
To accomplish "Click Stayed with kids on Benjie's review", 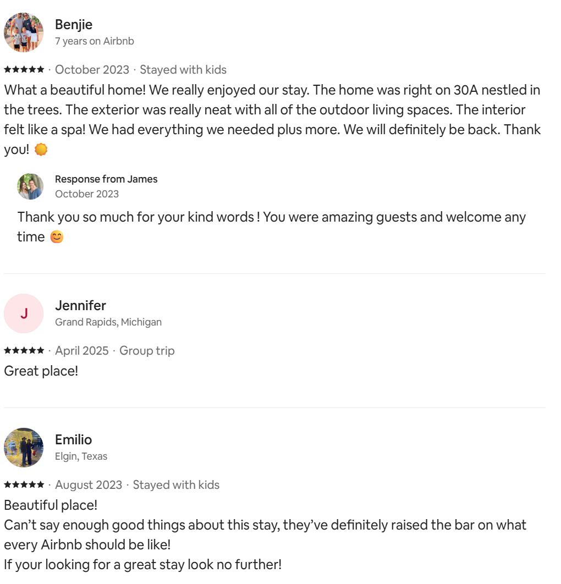I will (183, 70).
